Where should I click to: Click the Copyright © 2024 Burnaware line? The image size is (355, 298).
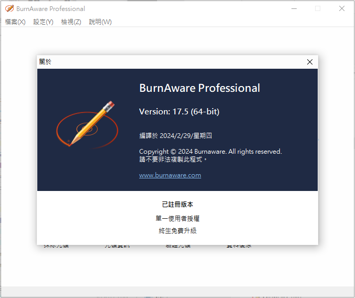pos(211,152)
